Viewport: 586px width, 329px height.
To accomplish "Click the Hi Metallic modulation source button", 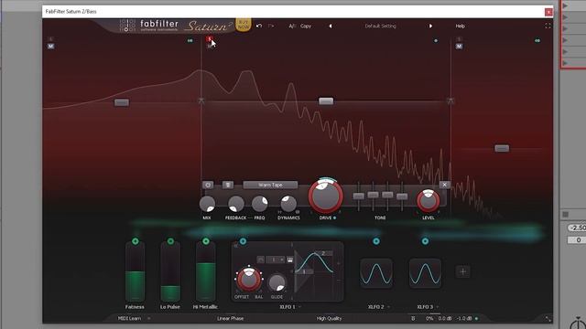I will 205,241.
